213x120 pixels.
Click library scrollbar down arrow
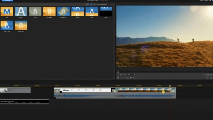[114, 79]
